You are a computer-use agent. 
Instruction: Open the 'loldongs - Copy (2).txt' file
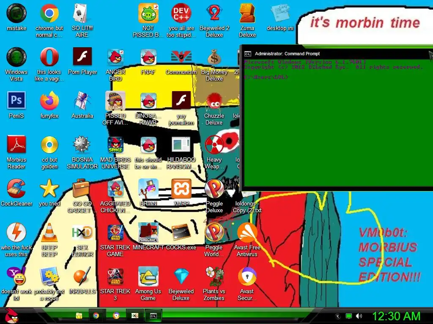point(247,207)
